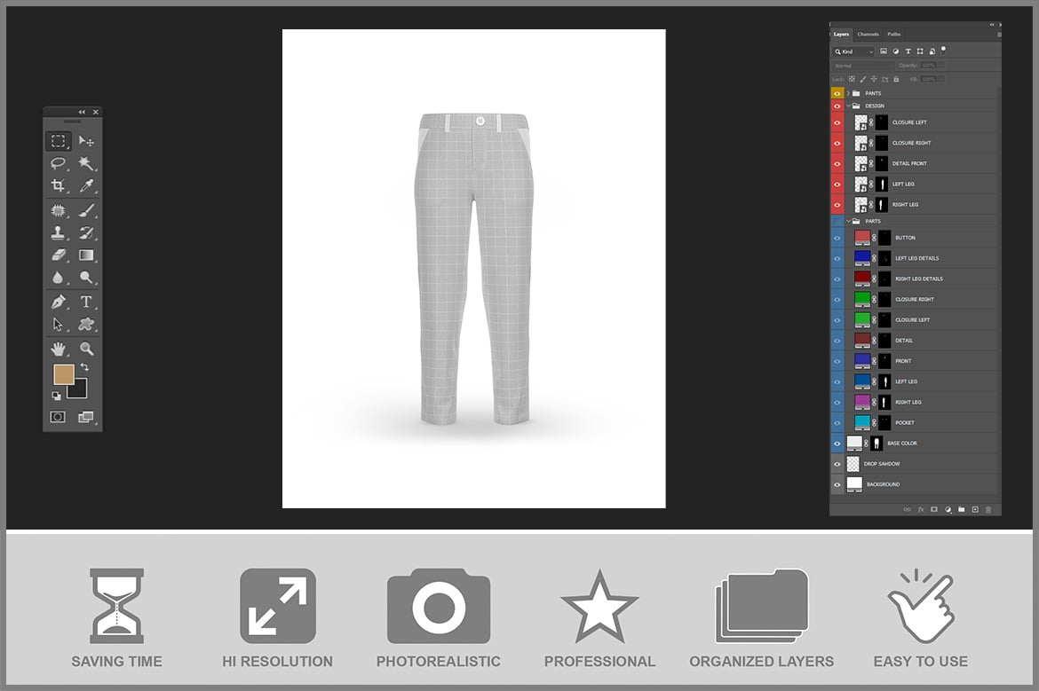Select the Move tool
Viewport: 1039px width, 691px height.
tap(86, 141)
